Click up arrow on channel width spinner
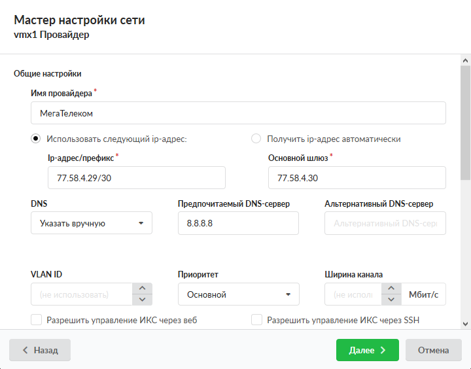The image size is (471, 369). coord(391,289)
